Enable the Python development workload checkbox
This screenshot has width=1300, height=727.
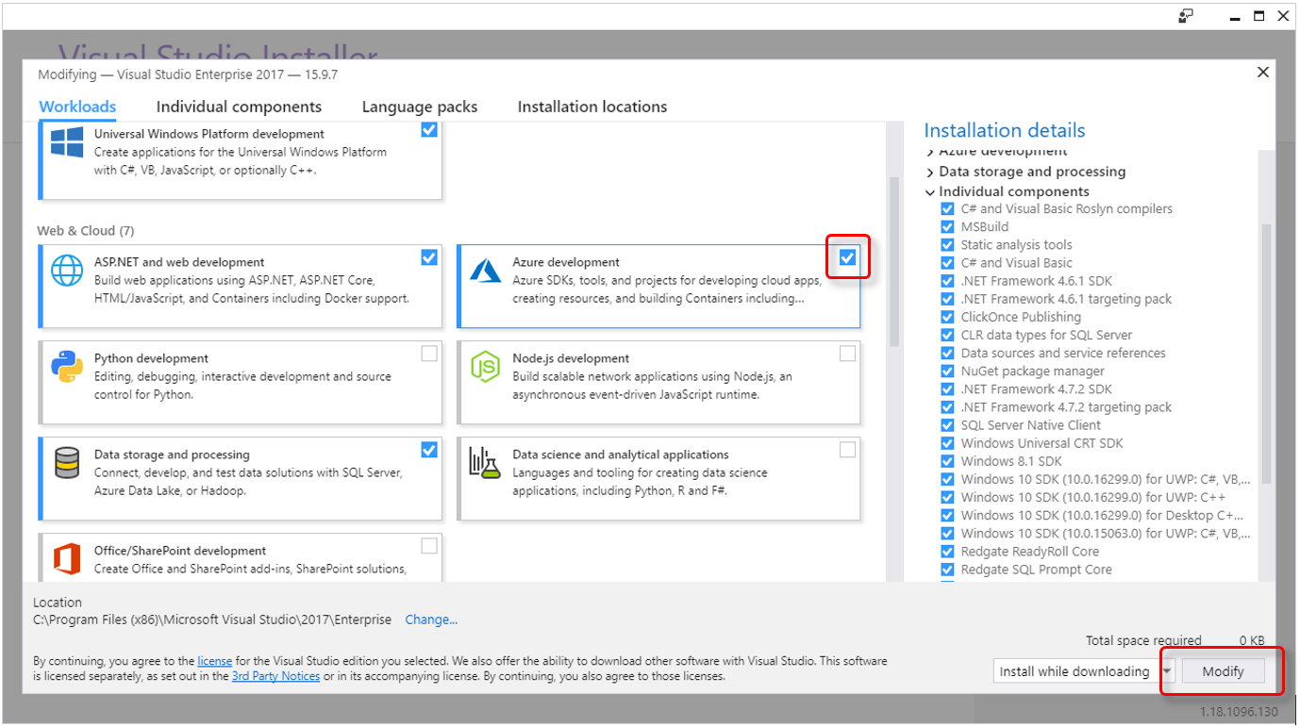click(429, 354)
